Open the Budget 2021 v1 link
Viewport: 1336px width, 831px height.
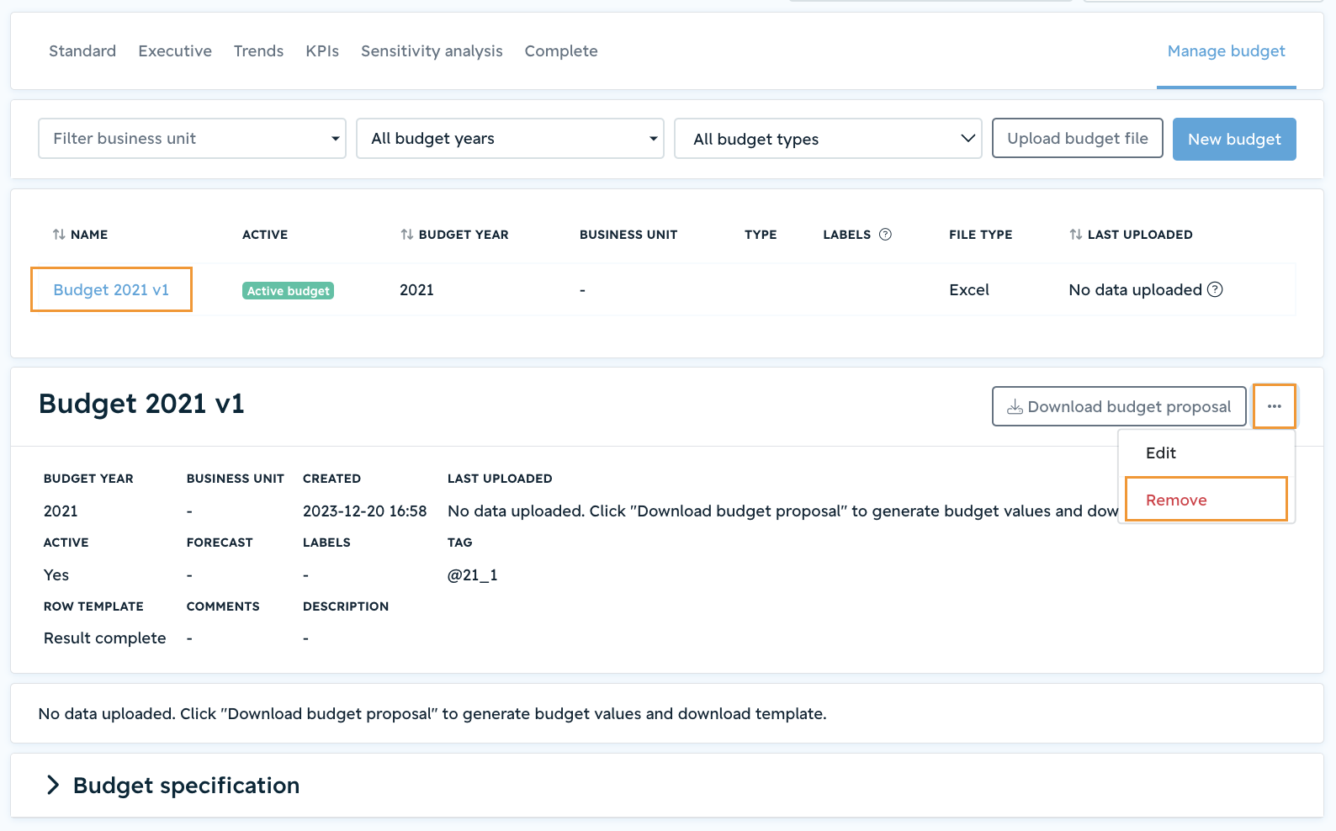click(x=111, y=289)
